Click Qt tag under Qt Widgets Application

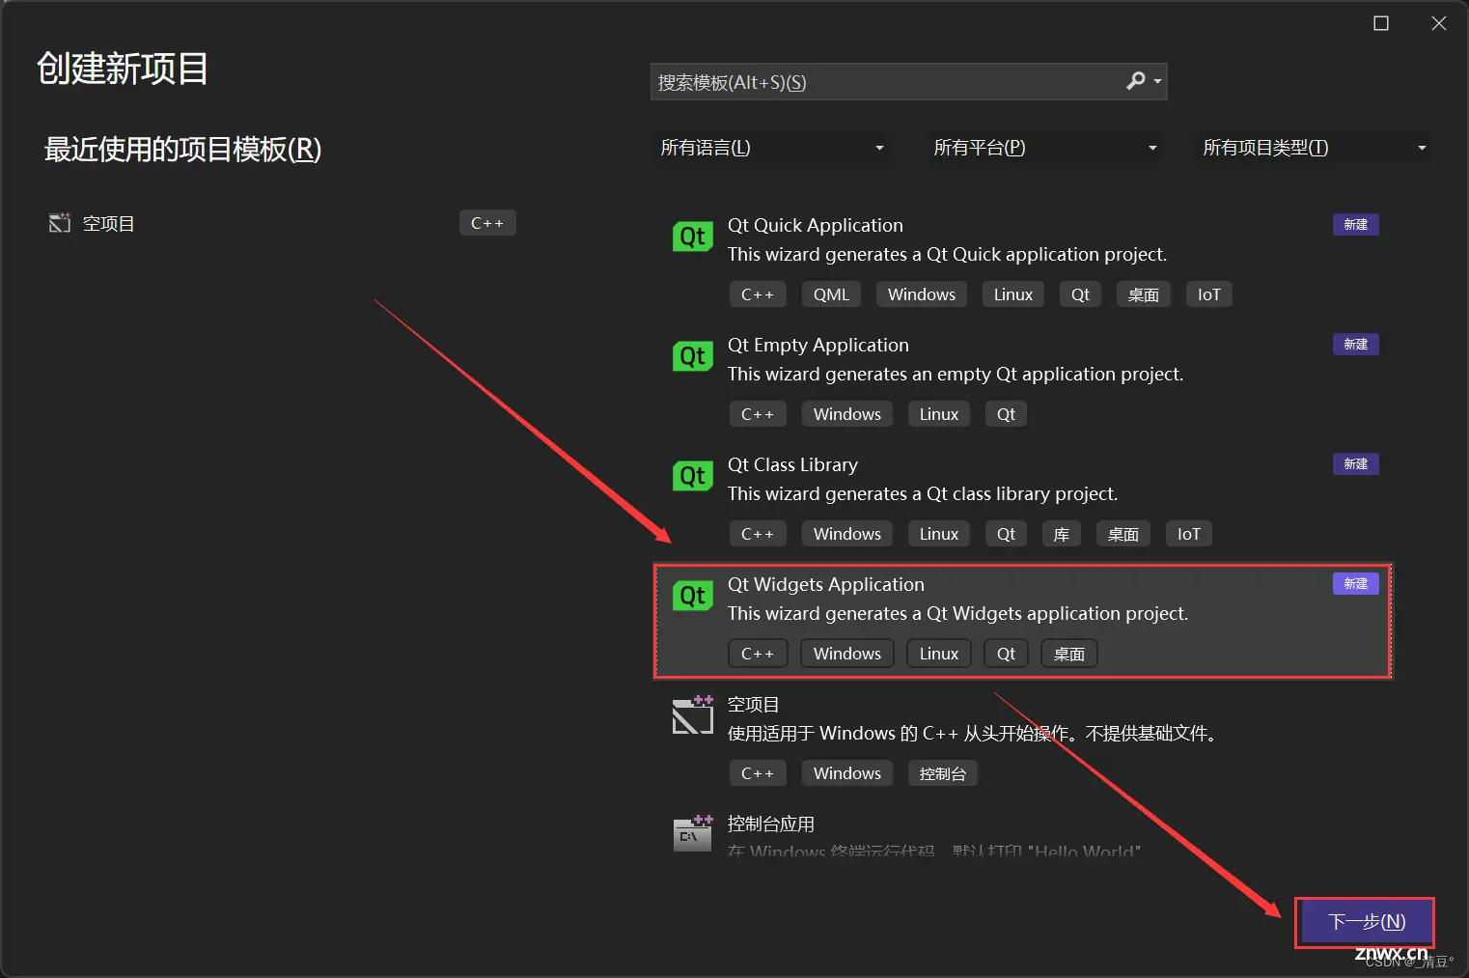(1006, 654)
